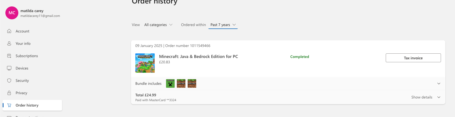Click the Minecraft game cover thumbnail
The width and height of the screenshot is (455, 117).
[x=145, y=63]
